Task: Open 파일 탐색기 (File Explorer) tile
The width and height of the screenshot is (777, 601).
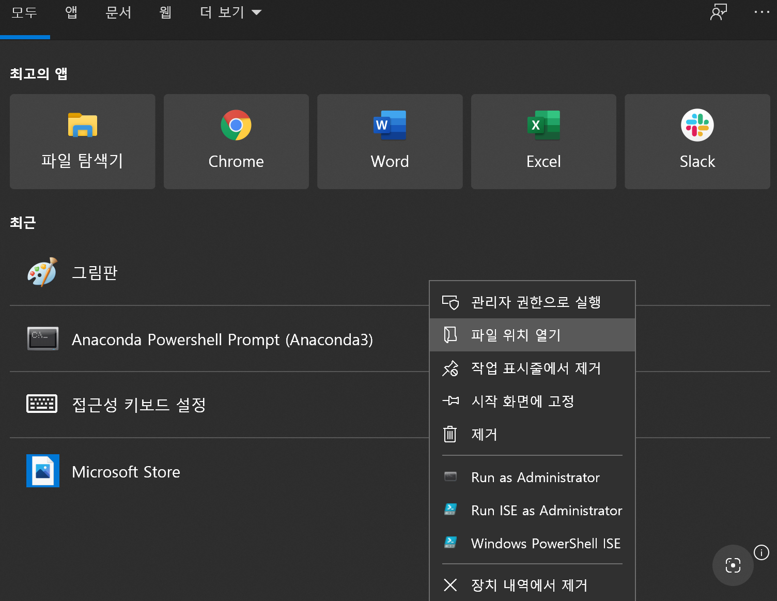Action: [x=82, y=141]
